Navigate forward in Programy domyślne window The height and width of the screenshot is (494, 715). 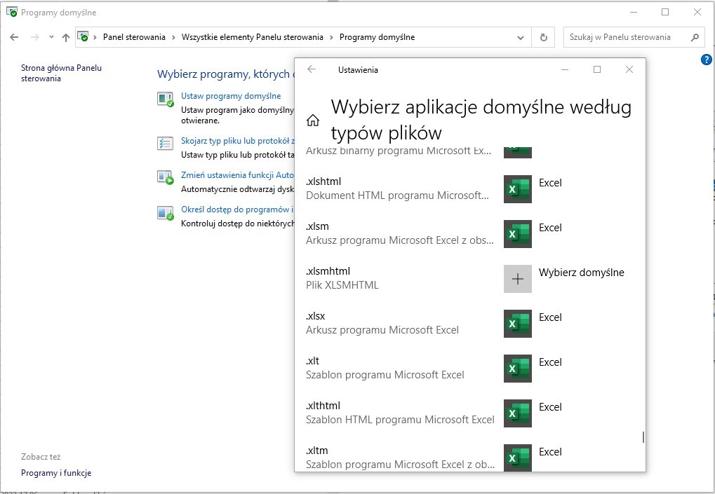tap(34, 37)
